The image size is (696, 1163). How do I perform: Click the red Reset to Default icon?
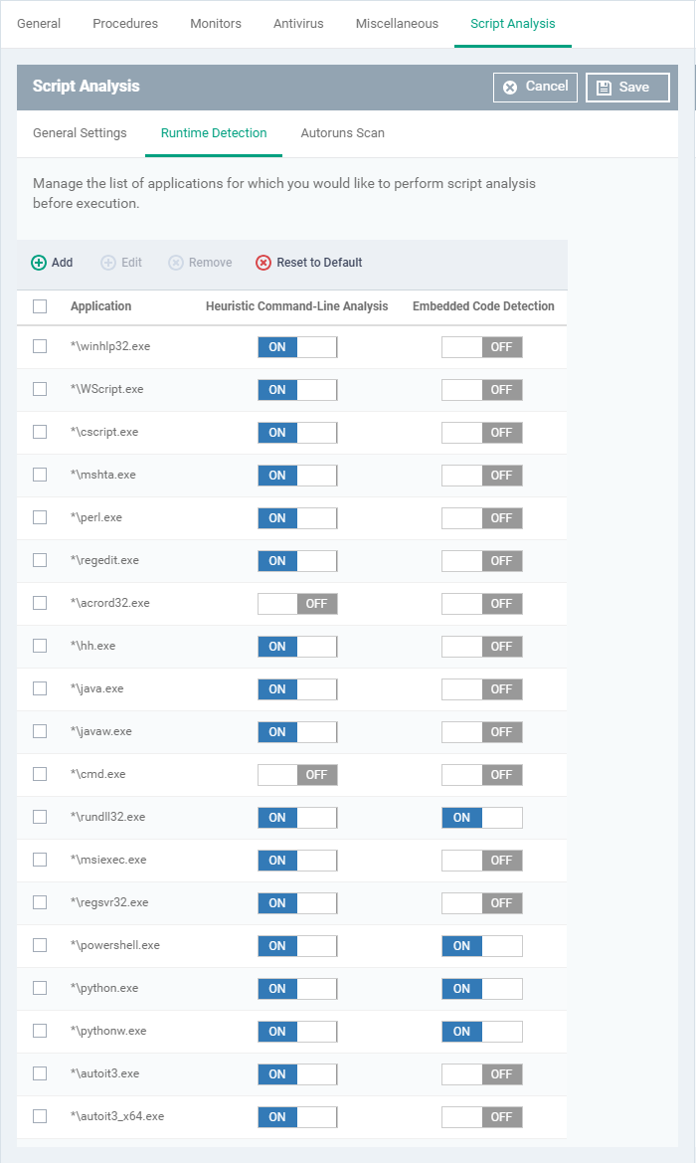pyautogui.click(x=263, y=263)
